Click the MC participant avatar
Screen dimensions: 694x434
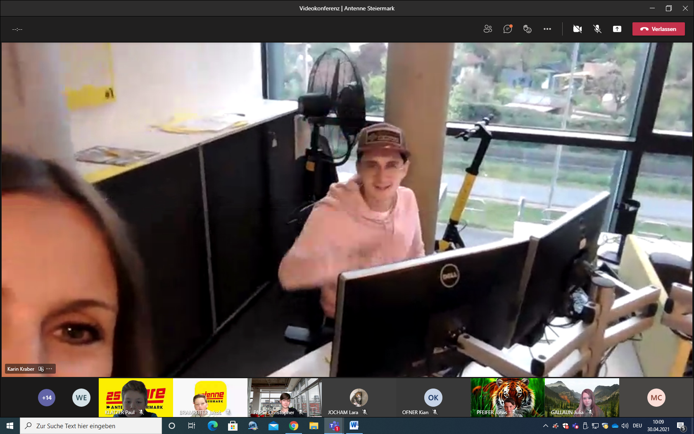click(x=656, y=398)
